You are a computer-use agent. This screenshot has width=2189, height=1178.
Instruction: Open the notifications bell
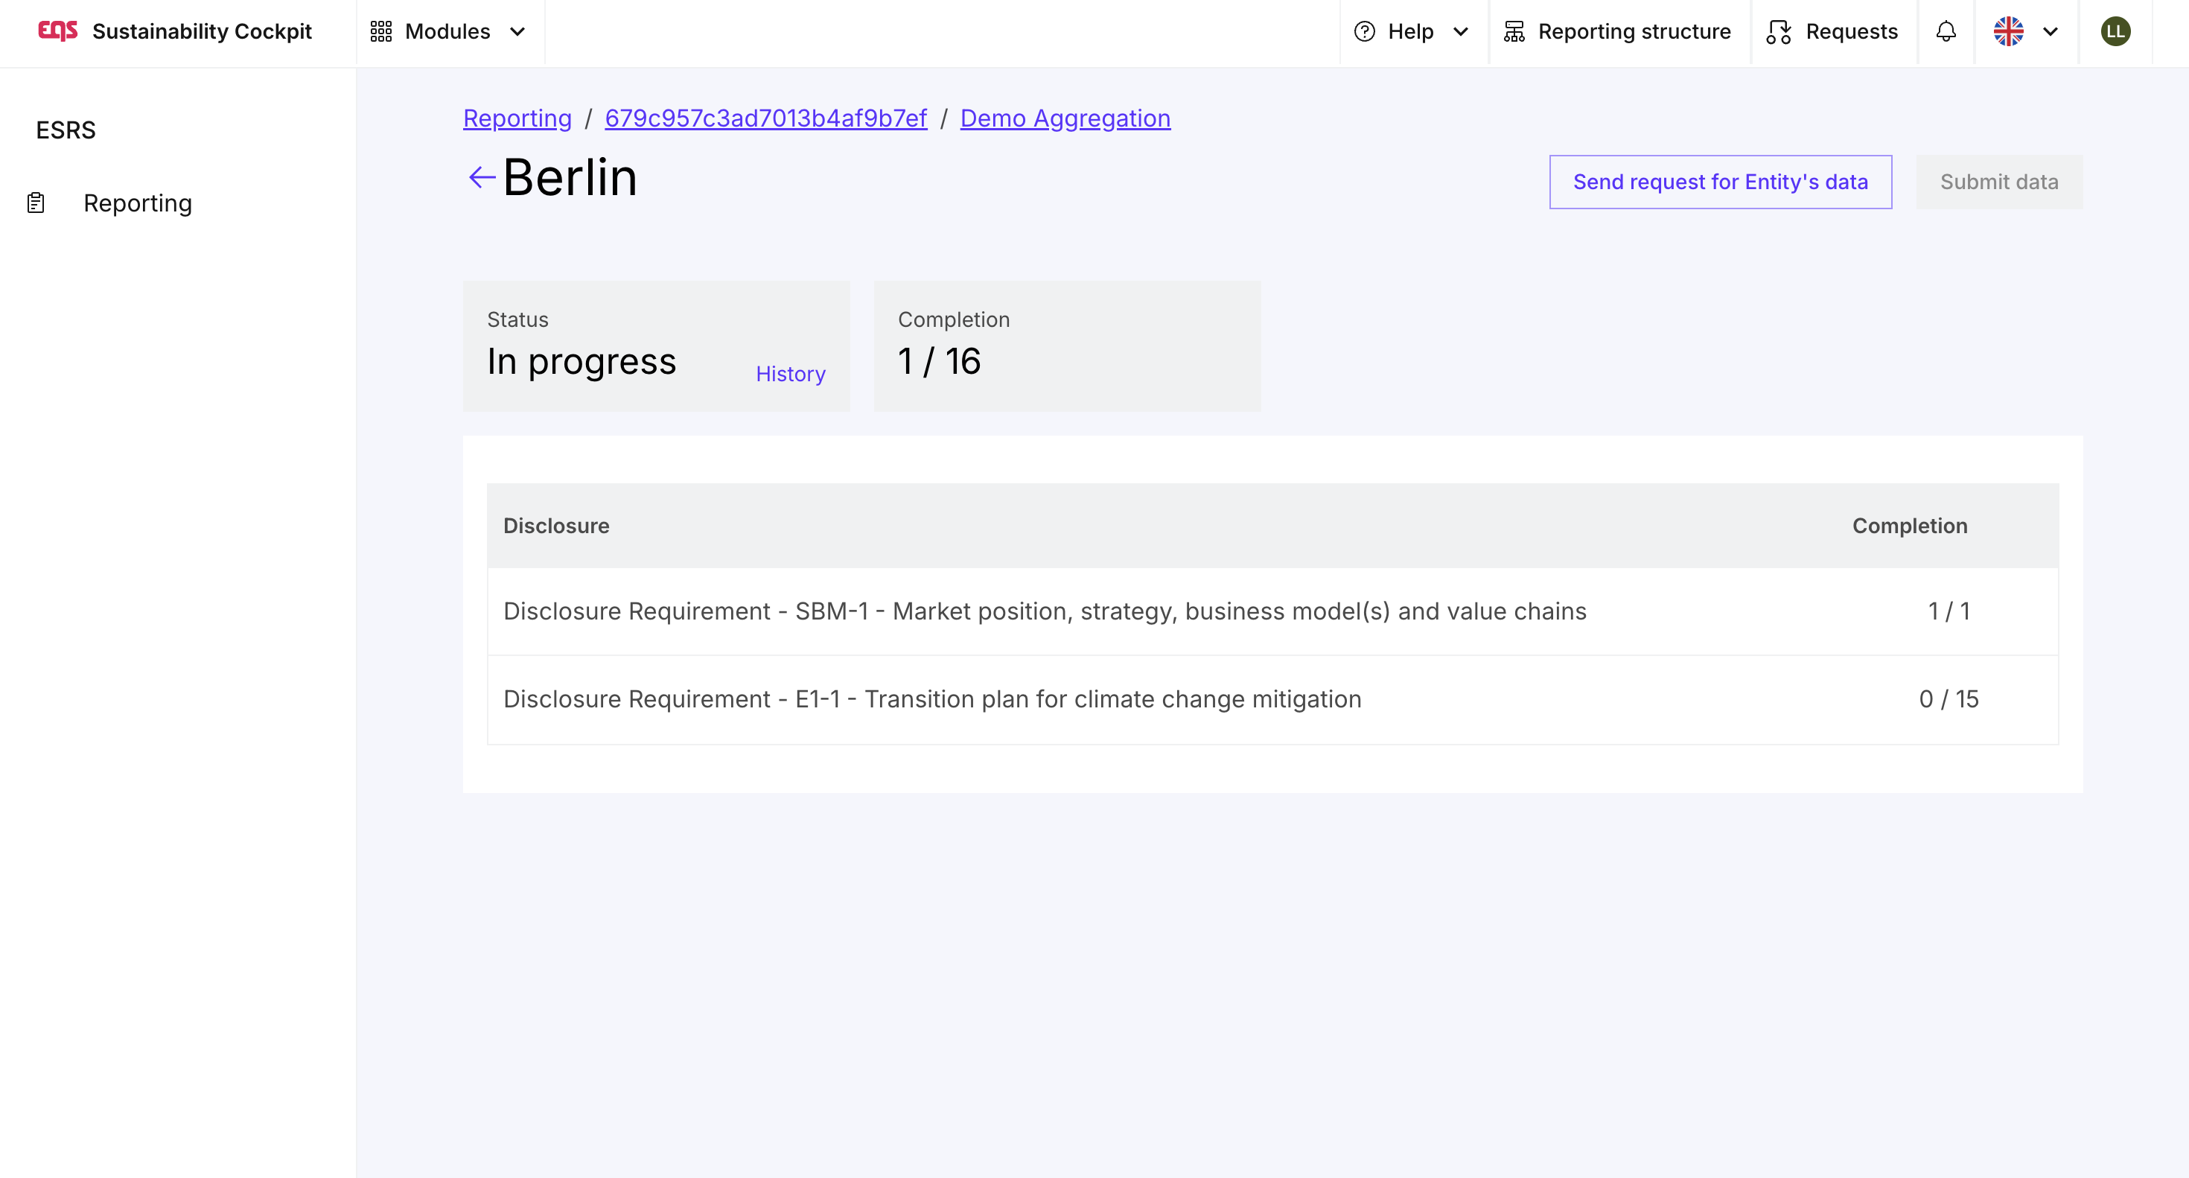click(x=1946, y=31)
